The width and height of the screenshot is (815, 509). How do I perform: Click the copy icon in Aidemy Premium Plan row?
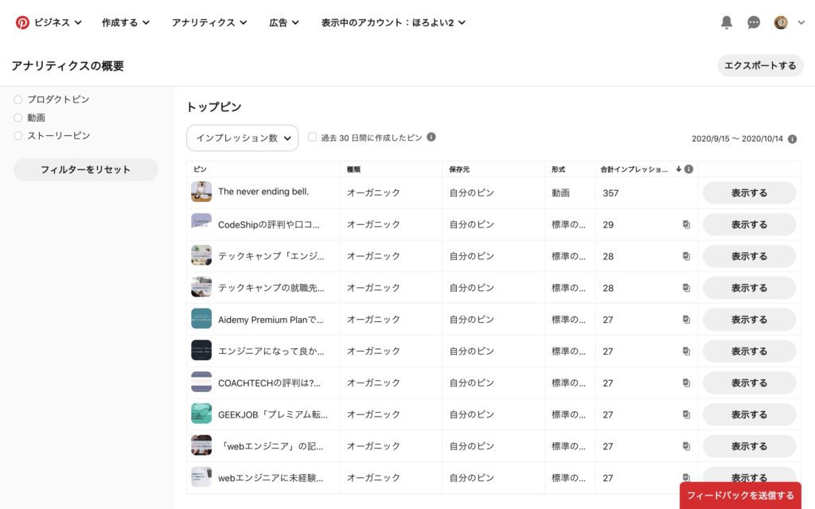coord(686,320)
